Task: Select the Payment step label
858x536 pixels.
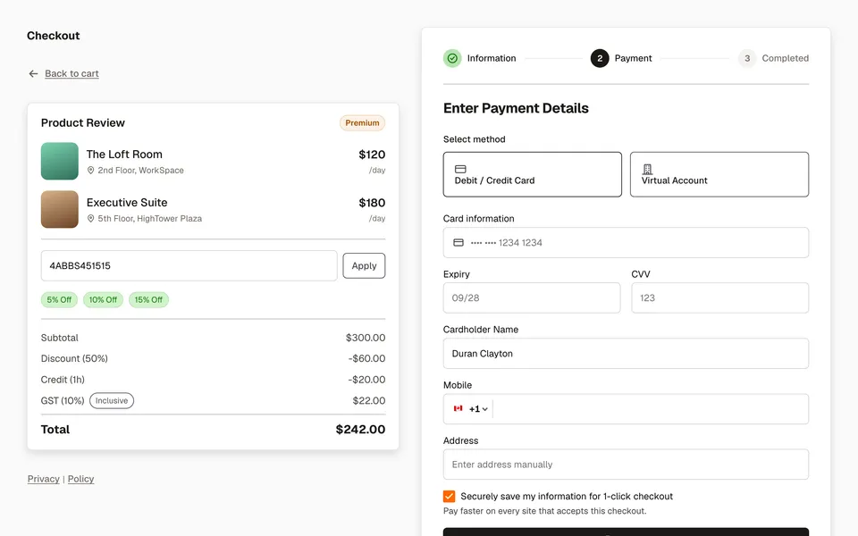Action: [633, 58]
